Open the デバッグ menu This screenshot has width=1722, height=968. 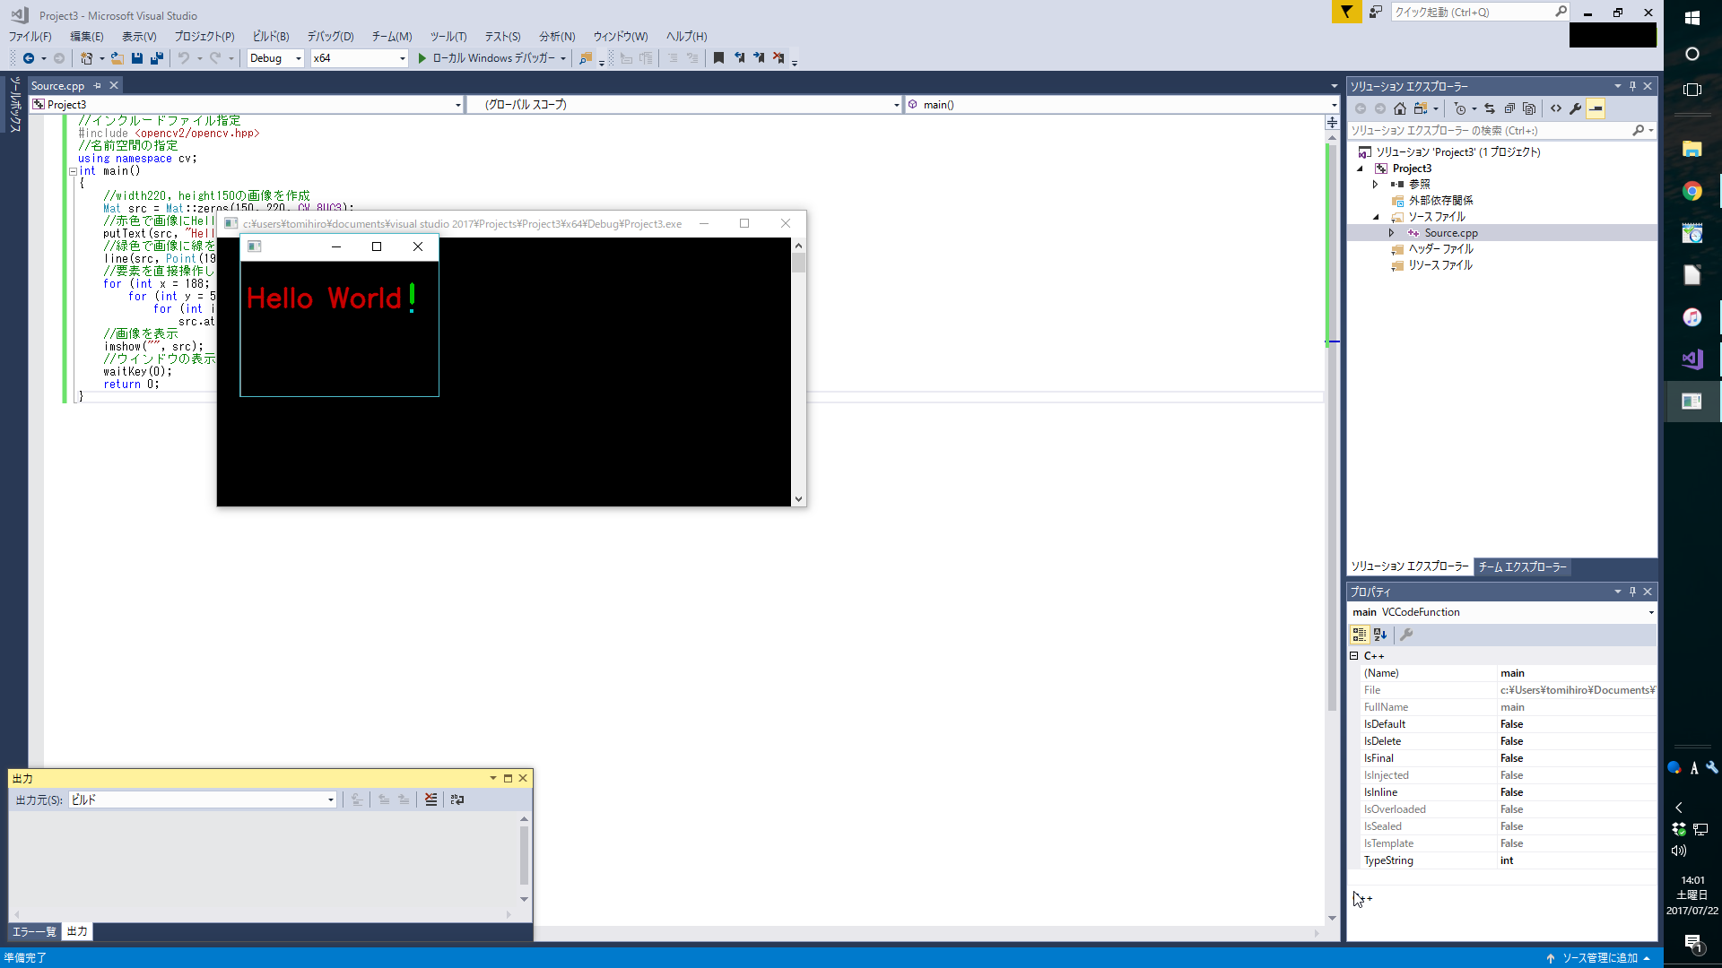click(x=328, y=37)
